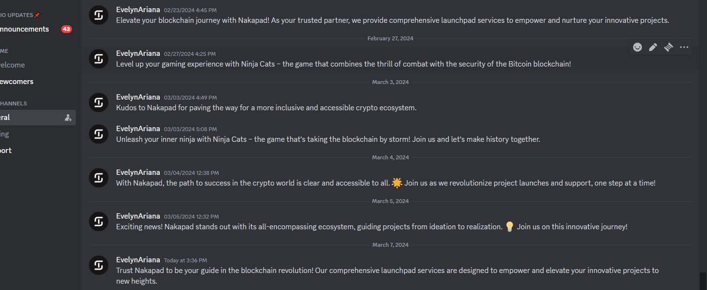
Task: Collapse the text channels category header
Action: pos(14,103)
